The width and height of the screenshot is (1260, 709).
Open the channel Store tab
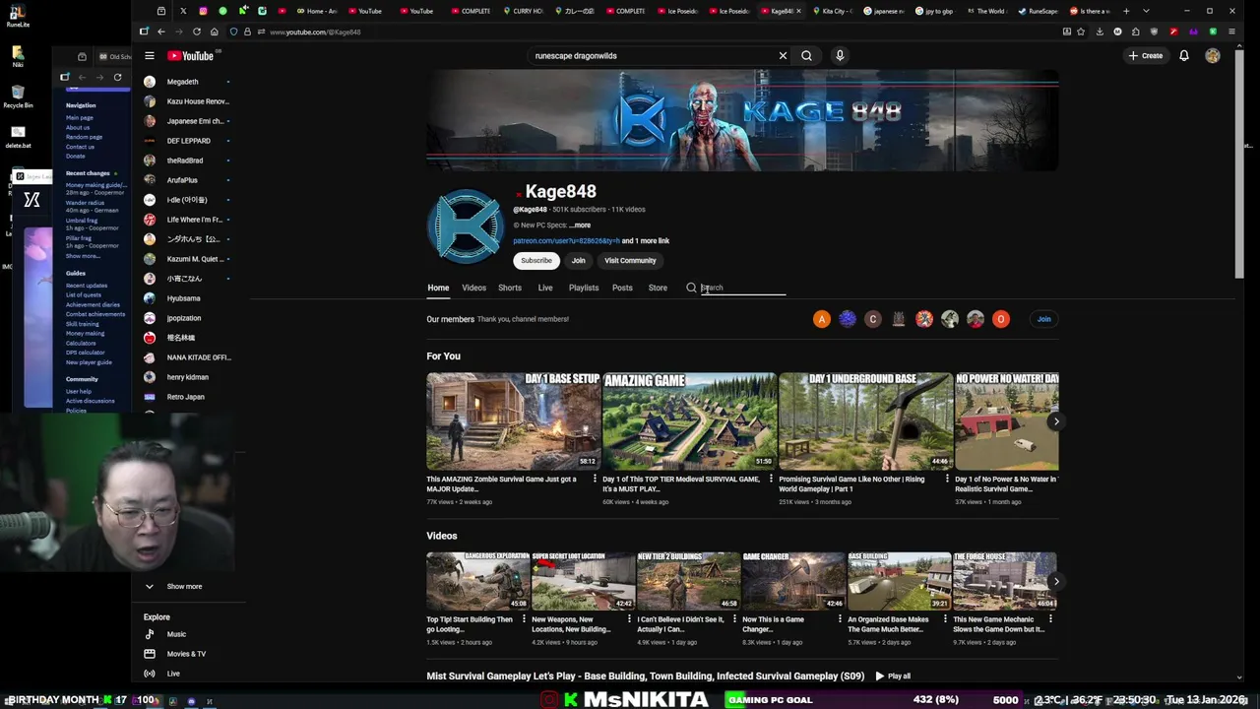[x=658, y=288]
